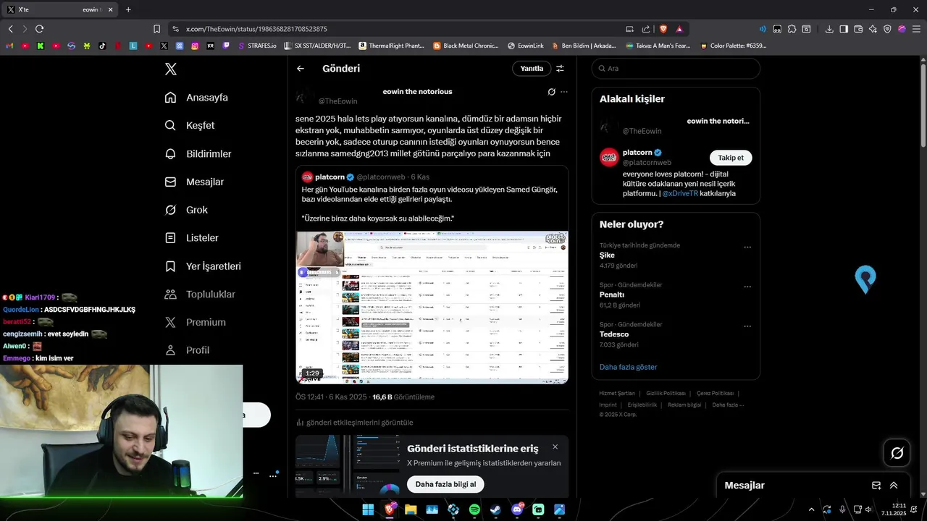The width and height of the screenshot is (927, 521).
Task: Compose new message in Mesajlar drawer
Action: tap(876, 486)
